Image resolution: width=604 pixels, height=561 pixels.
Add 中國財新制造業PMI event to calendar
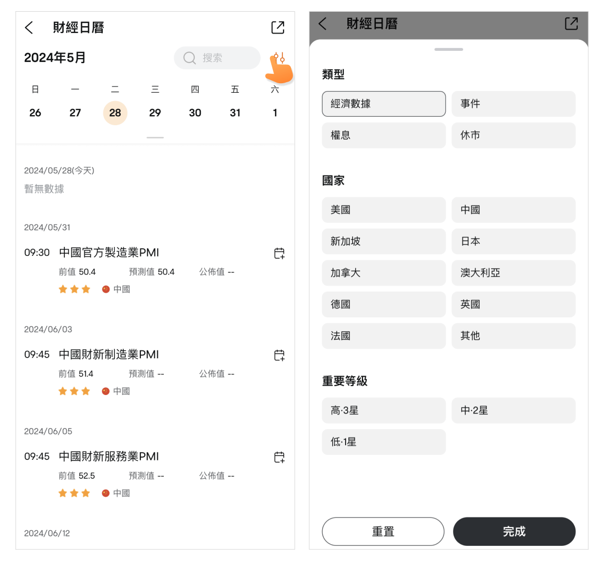[279, 355]
